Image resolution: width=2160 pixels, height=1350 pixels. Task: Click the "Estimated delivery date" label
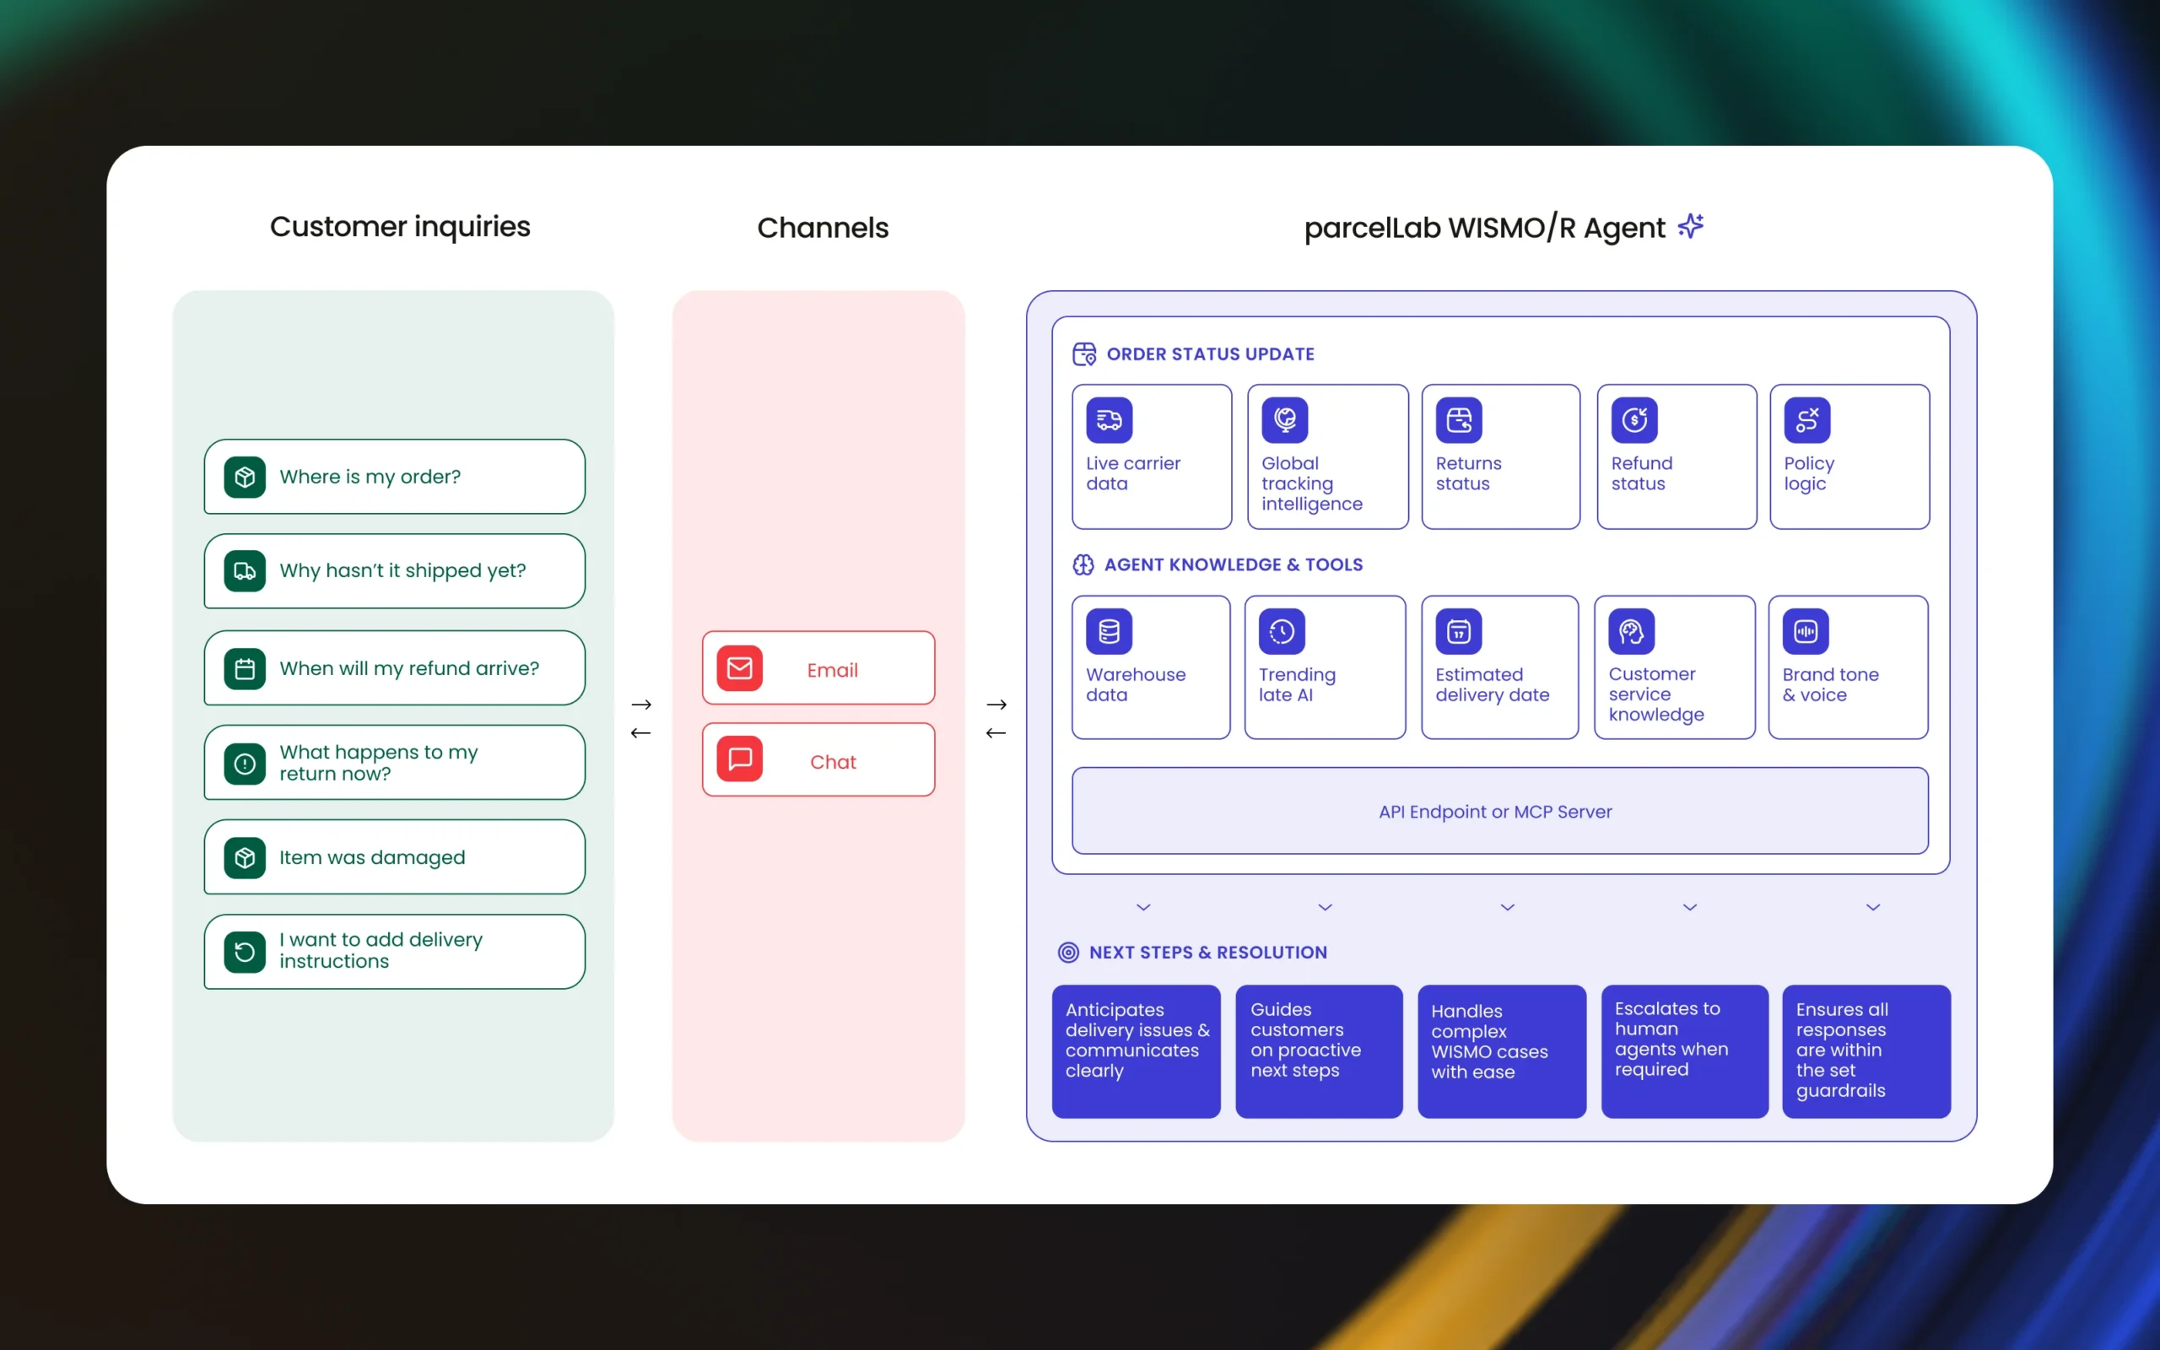point(1493,685)
